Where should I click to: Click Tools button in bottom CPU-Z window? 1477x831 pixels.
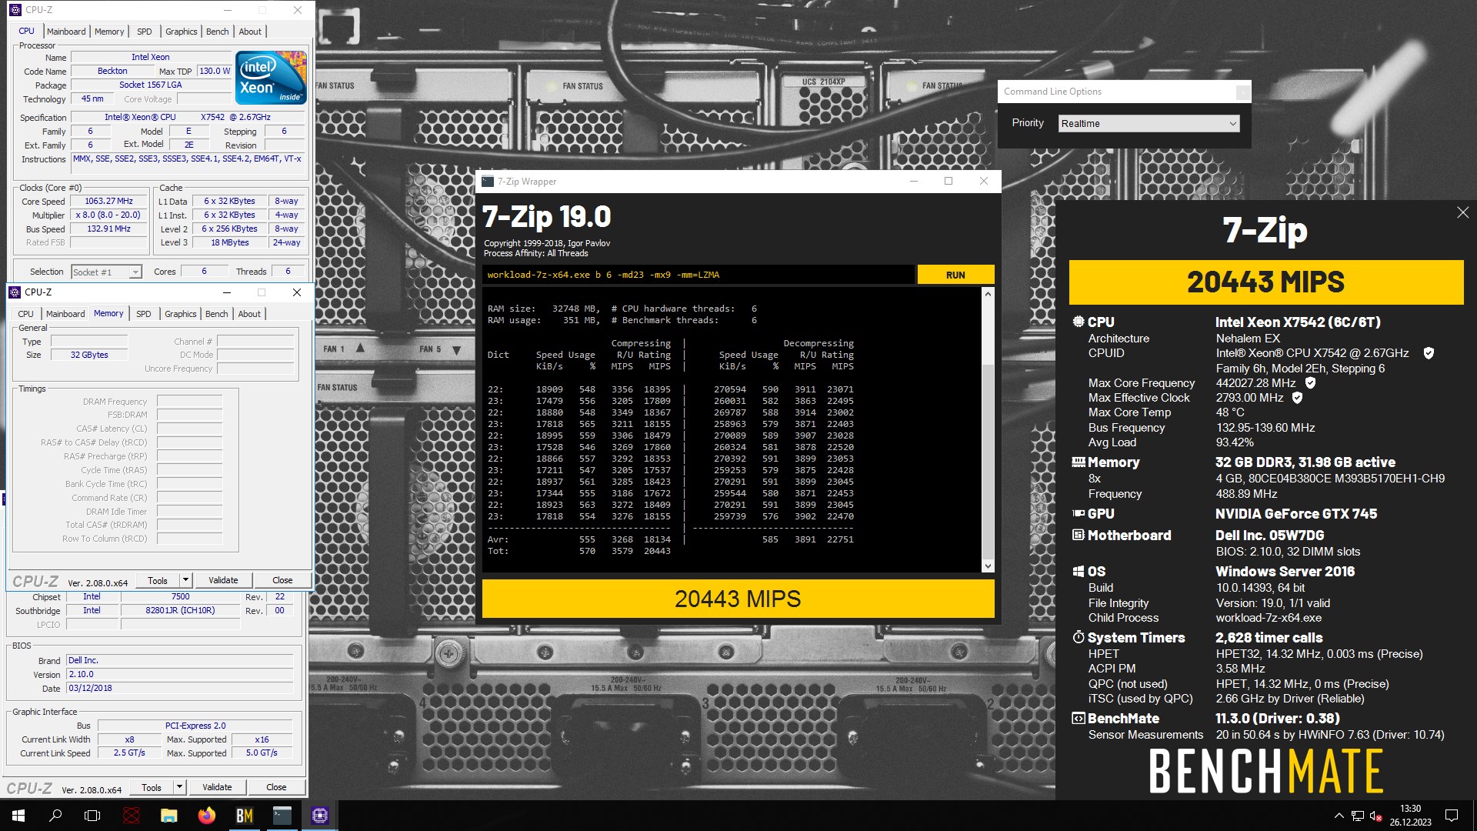coord(152,787)
